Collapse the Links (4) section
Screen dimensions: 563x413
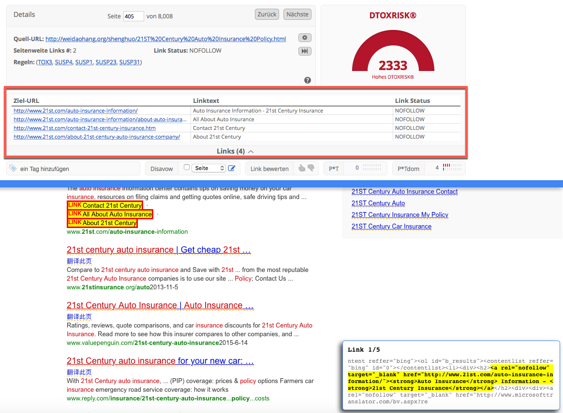click(x=235, y=151)
